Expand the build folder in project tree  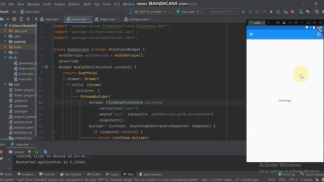point(5,47)
